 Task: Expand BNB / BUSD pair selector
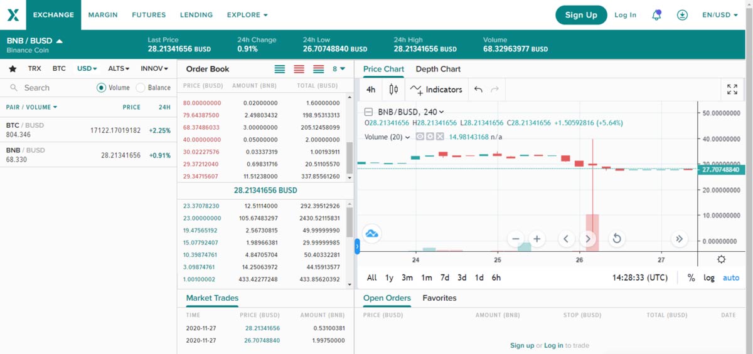[35, 41]
